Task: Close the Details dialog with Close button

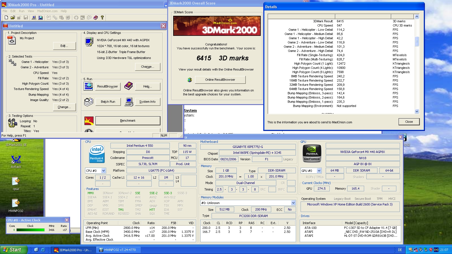Action: (x=409, y=122)
